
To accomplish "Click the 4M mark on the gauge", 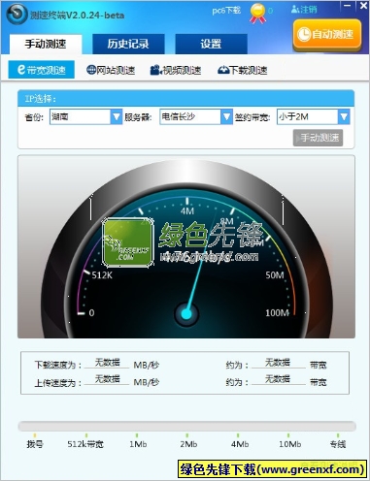I will 187,211.
